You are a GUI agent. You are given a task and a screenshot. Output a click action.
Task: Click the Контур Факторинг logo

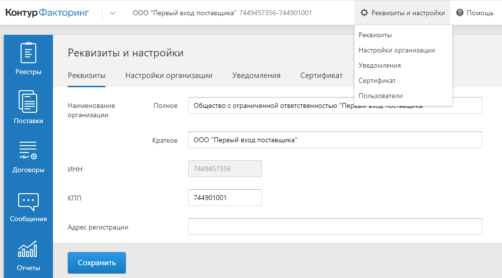[x=47, y=13]
